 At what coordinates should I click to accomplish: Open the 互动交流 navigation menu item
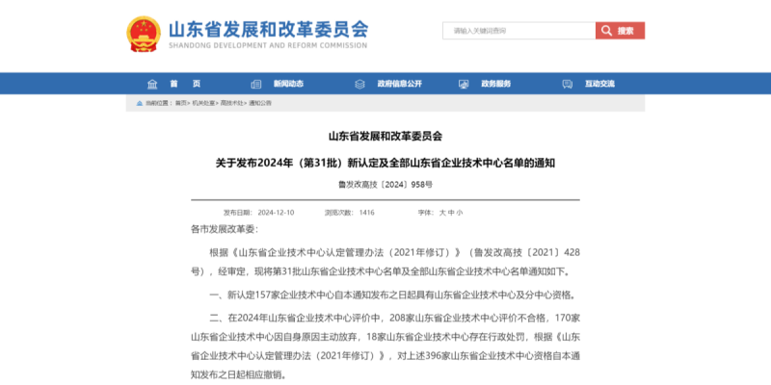[599, 84]
